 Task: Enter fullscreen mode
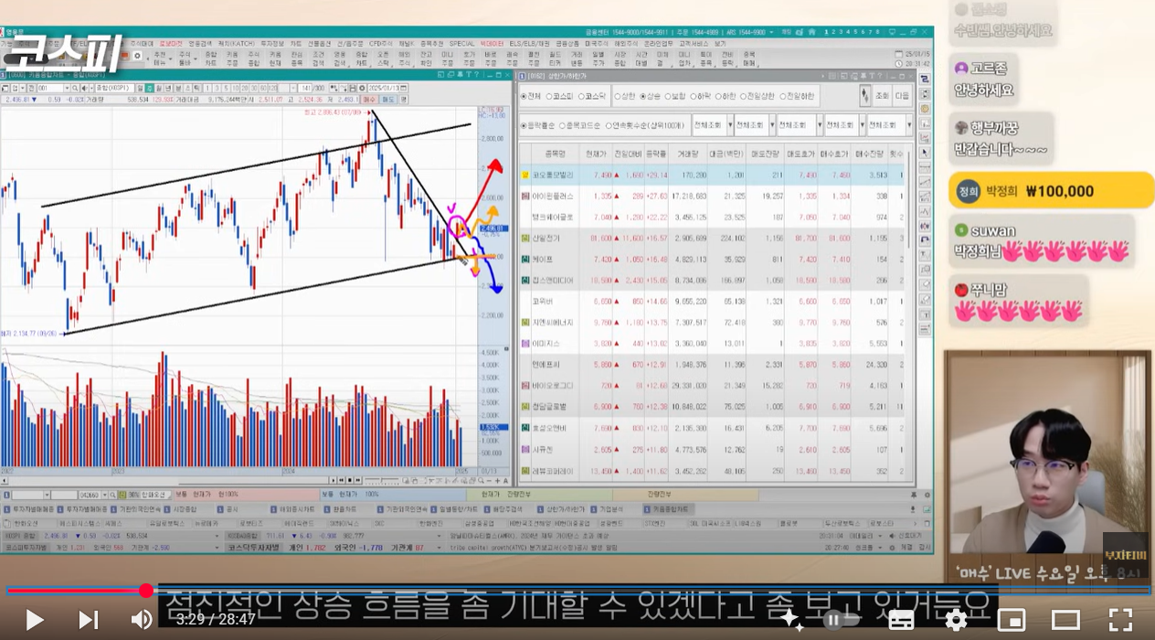(x=1121, y=620)
